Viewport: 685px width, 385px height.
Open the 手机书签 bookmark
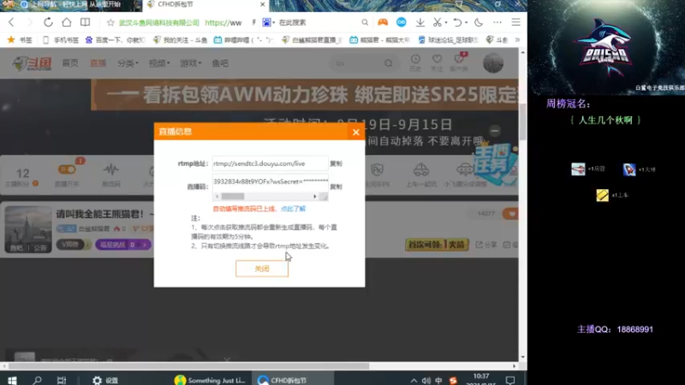pyautogui.click(x=61, y=39)
